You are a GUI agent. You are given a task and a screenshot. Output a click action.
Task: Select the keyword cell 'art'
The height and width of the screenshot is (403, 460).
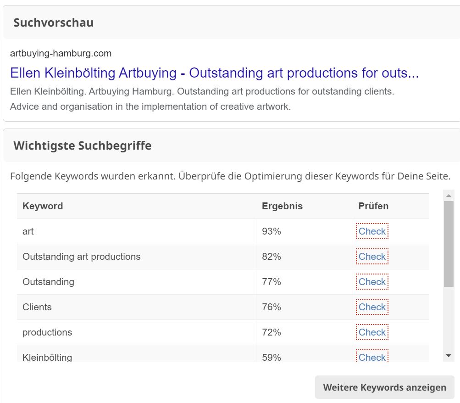(136, 231)
